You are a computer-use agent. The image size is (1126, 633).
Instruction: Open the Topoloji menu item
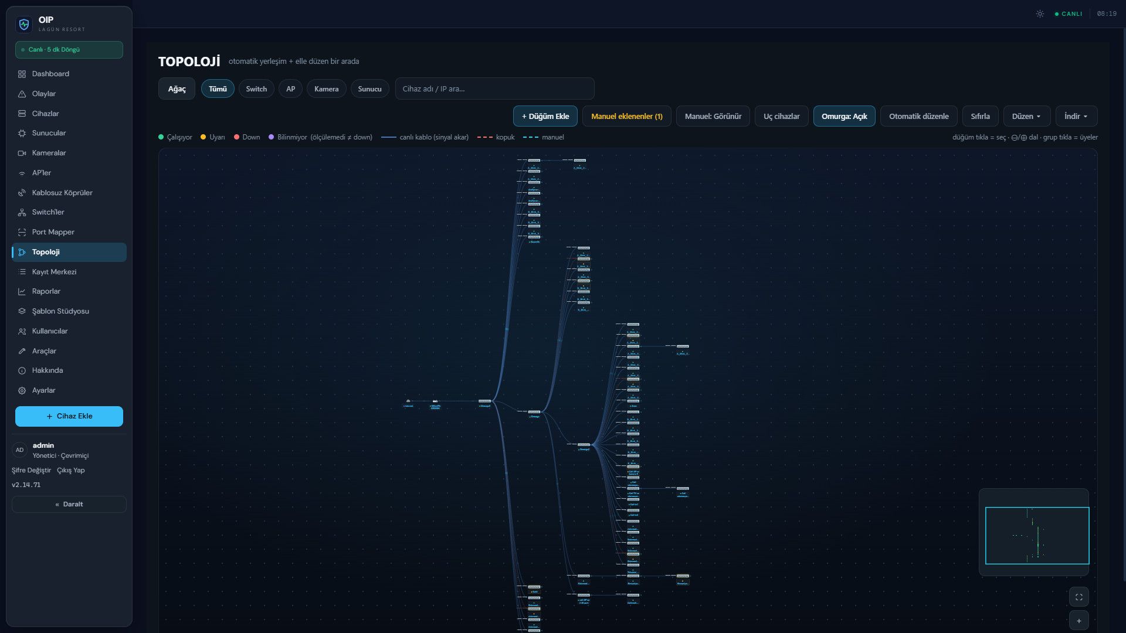(69, 252)
